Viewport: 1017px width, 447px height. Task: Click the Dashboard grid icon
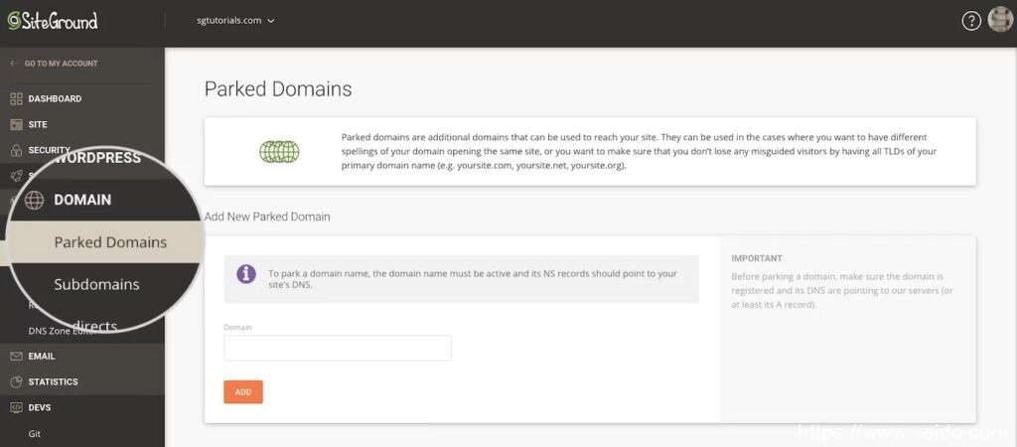[16, 99]
